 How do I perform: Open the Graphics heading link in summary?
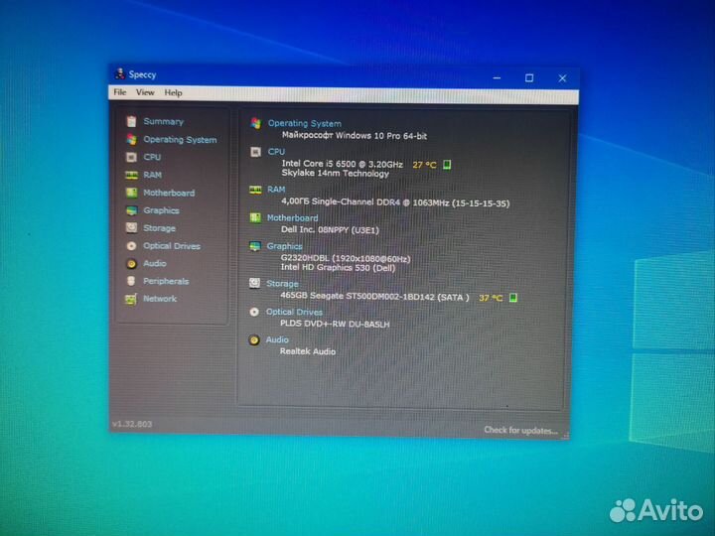(x=285, y=246)
